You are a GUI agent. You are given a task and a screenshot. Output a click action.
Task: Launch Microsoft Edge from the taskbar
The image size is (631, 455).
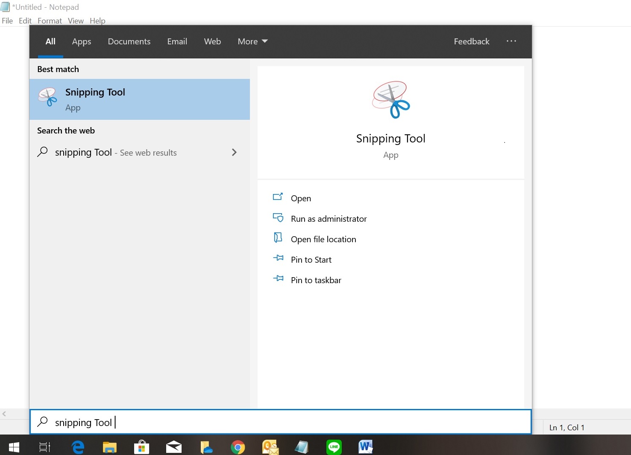tap(78, 447)
